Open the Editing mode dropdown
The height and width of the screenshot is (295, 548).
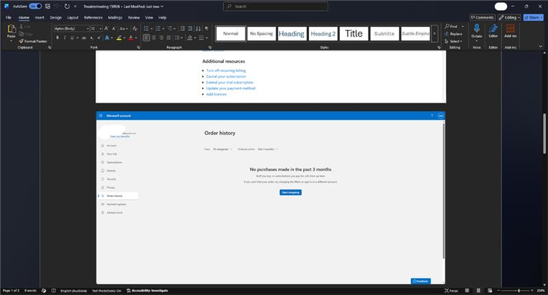[x=510, y=18]
